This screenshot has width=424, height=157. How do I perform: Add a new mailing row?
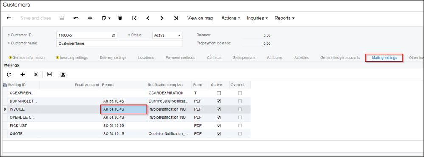(x=22, y=74)
